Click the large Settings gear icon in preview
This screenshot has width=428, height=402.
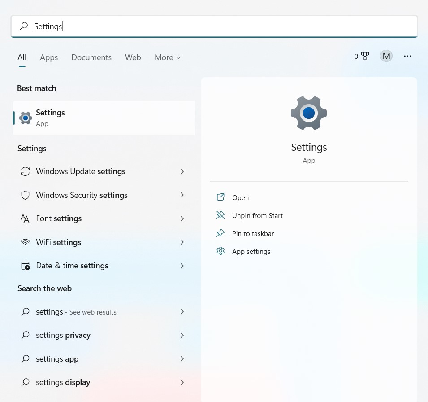click(308, 113)
